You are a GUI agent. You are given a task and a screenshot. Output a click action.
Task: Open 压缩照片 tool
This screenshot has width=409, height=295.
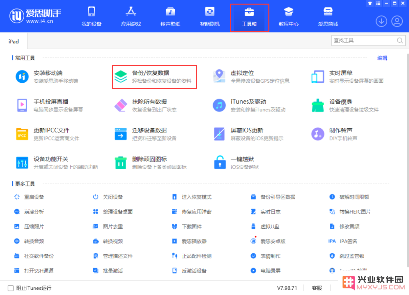pyautogui.click(x=29, y=226)
